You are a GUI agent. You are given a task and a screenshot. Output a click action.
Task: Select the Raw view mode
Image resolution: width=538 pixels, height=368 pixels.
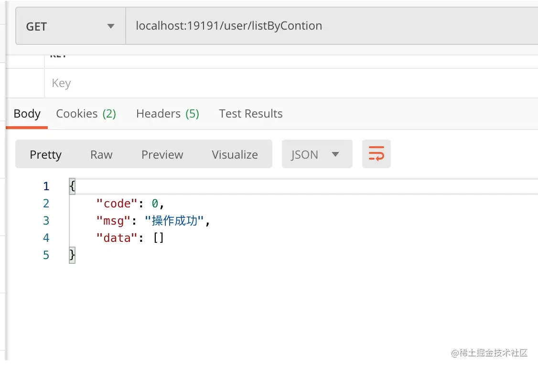101,154
